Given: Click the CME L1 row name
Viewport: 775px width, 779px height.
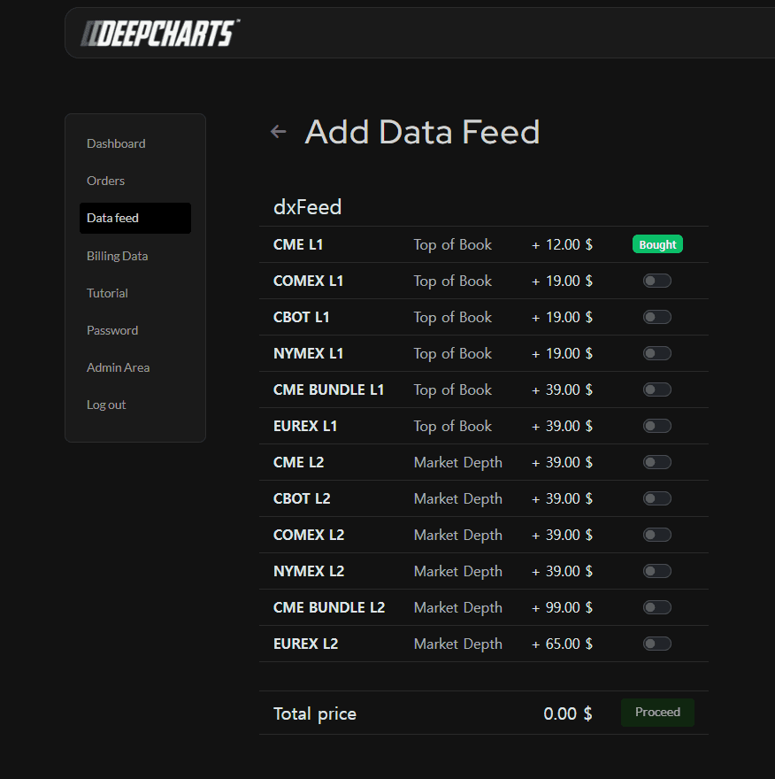Looking at the screenshot, I should pos(298,244).
